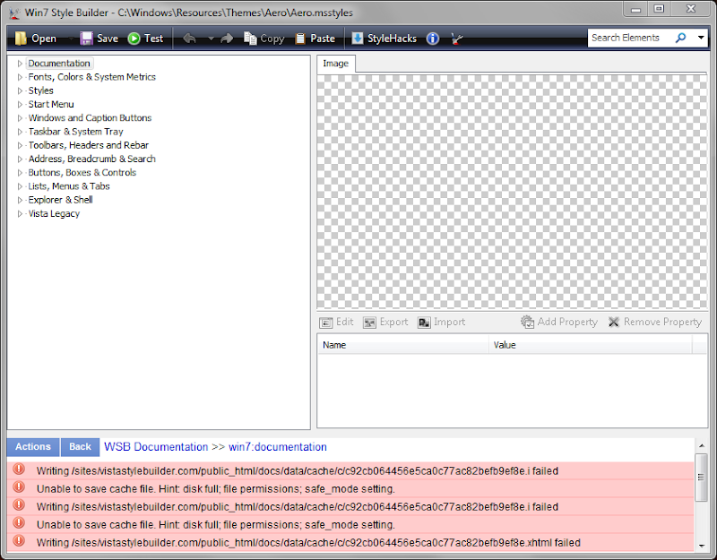Expand the Styles tree node
Viewport: 717px width, 560px height.
point(20,91)
